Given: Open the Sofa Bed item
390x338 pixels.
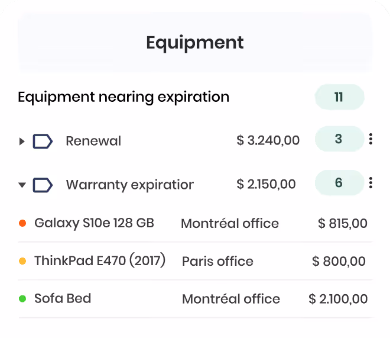Looking at the screenshot, I should tap(63, 298).
